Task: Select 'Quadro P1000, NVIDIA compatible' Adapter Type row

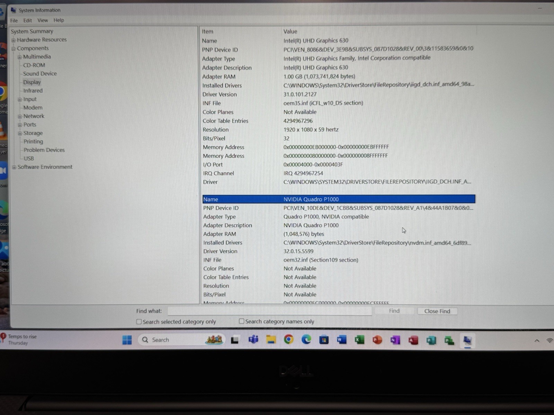Action: click(339, 217)
